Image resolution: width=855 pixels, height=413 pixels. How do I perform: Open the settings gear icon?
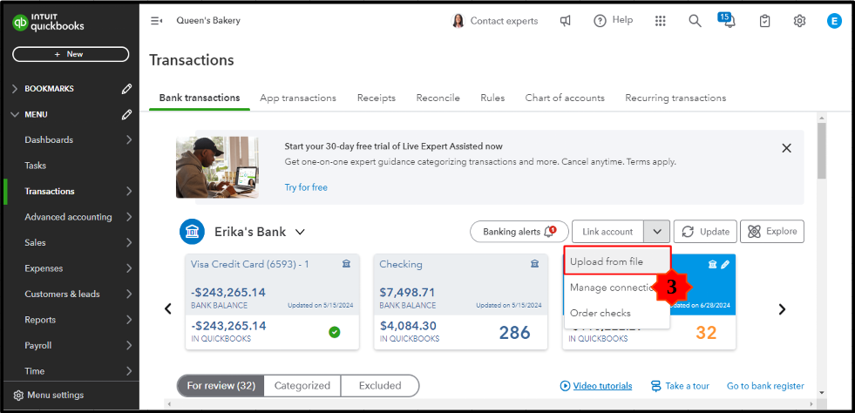799,21
